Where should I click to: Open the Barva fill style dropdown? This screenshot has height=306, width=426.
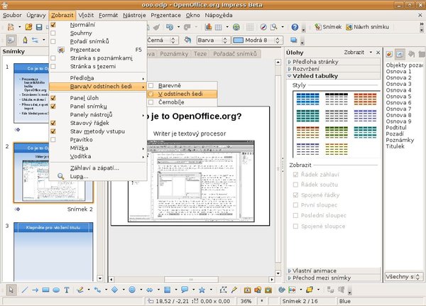[x=225, y=40]
